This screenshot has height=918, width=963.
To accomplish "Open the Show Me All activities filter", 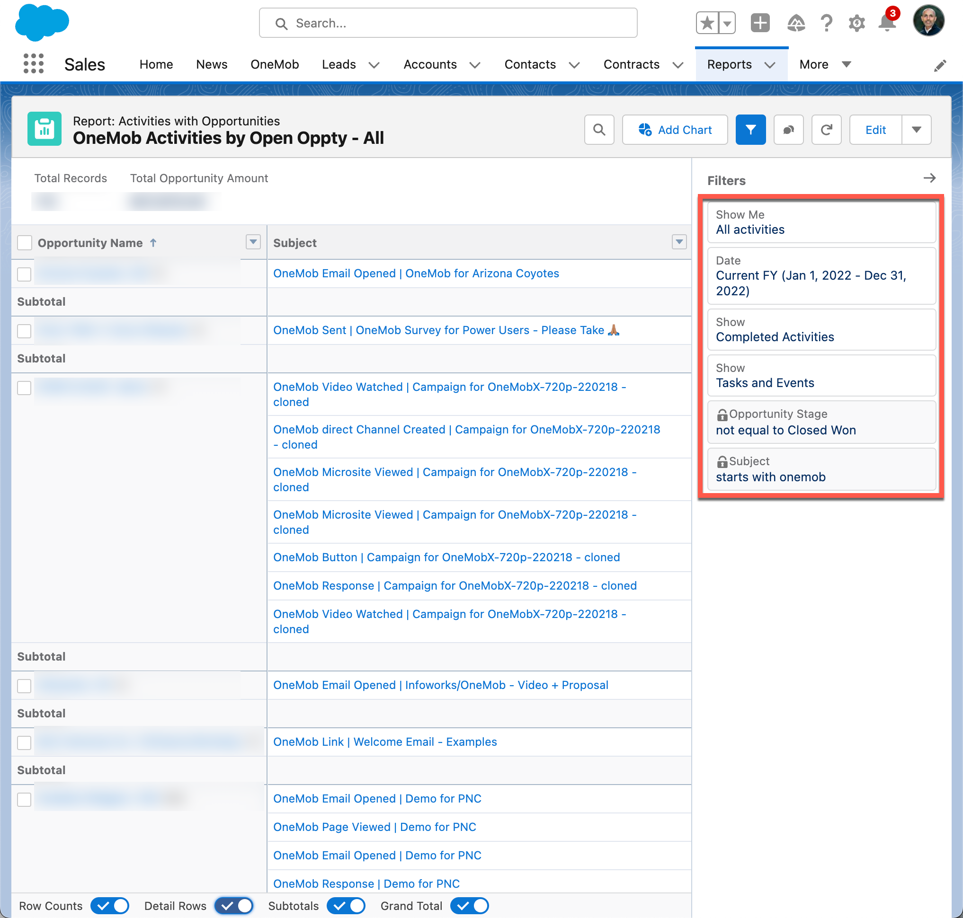I will point(821,222).
